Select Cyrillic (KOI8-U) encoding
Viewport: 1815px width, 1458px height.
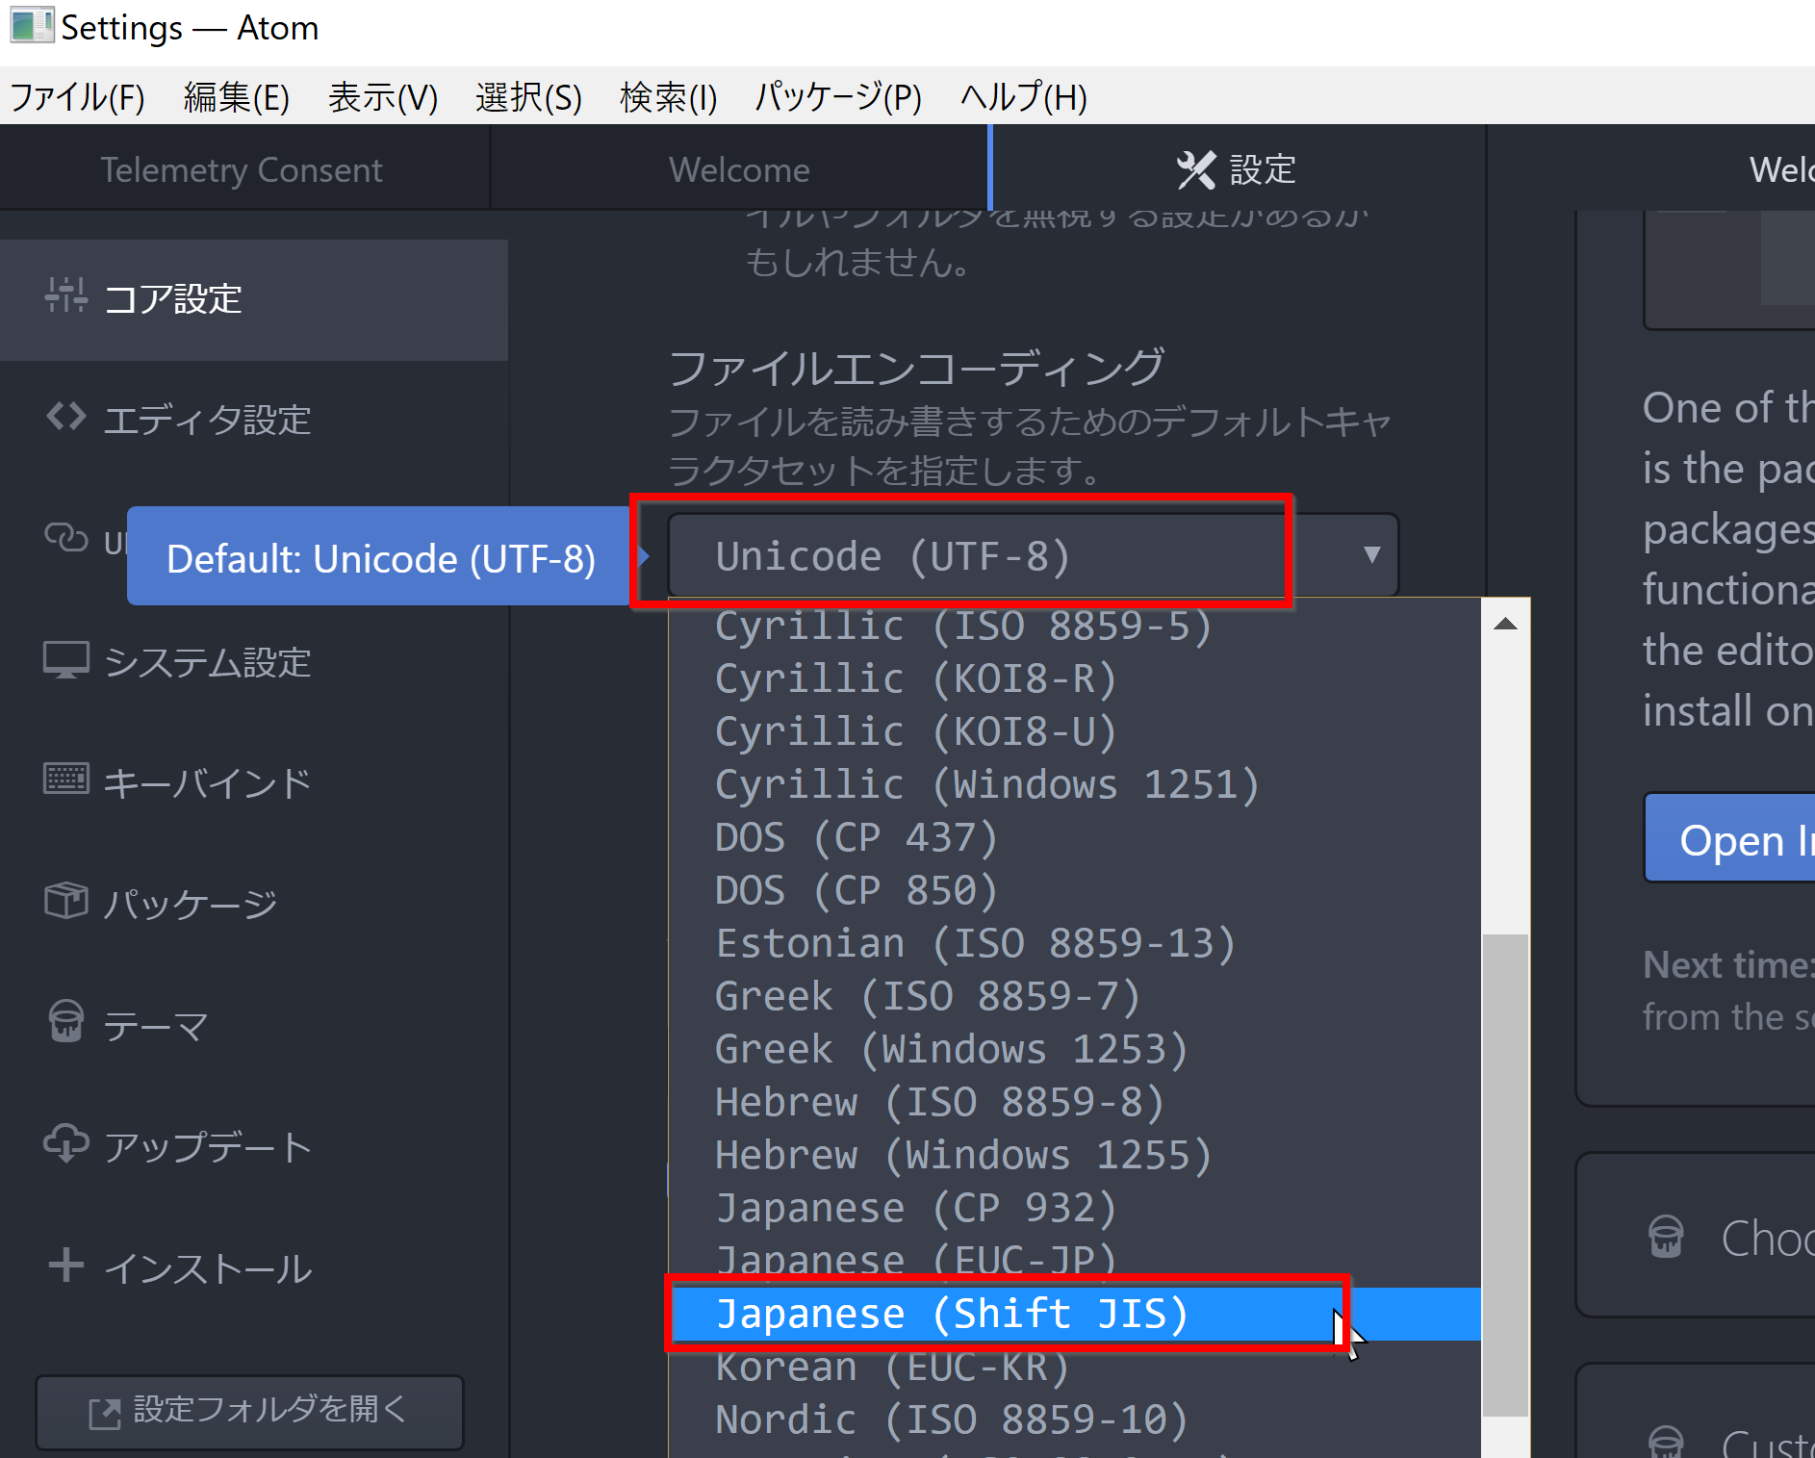[1074, 731]
